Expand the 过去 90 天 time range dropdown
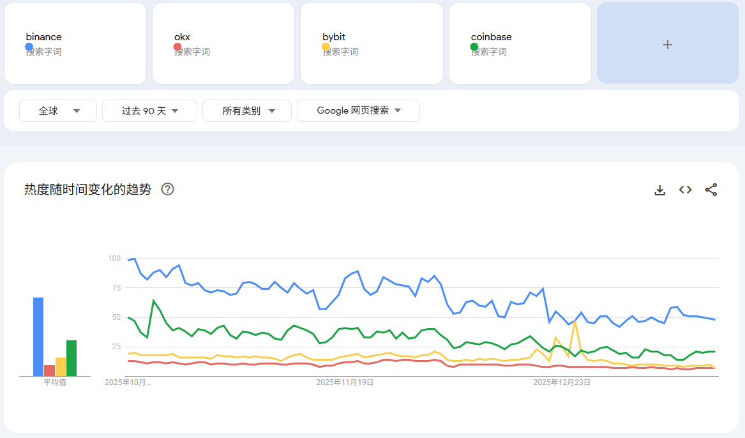This screenshot has height=438, width=745. click(x=149, y=110)
